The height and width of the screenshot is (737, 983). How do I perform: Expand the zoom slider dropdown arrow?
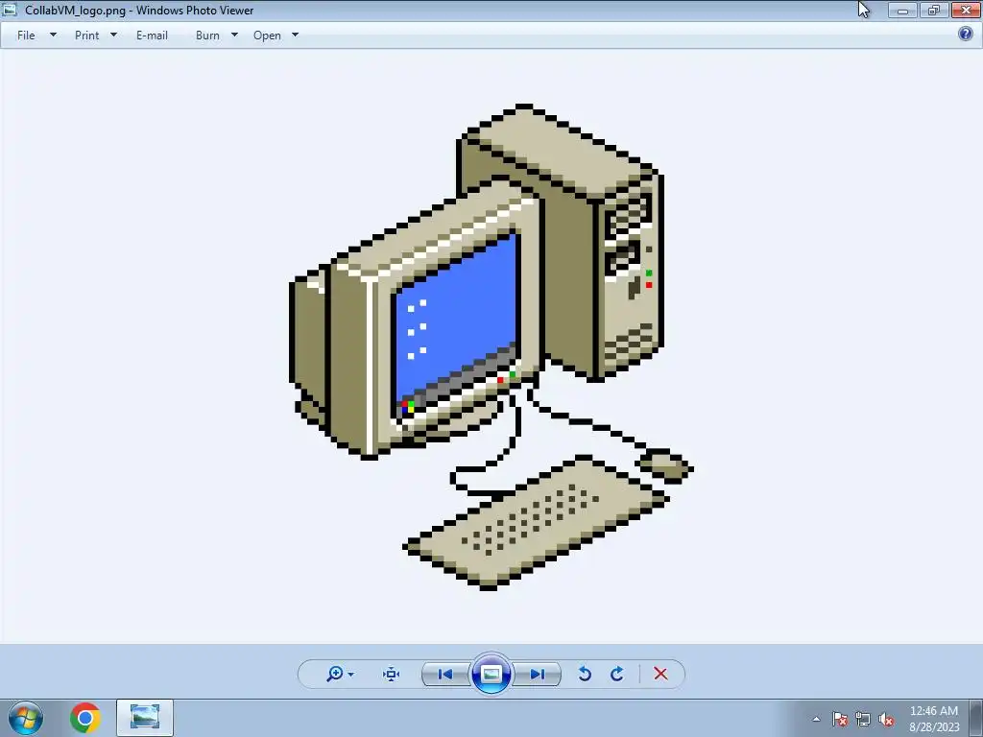pos(350,675)
